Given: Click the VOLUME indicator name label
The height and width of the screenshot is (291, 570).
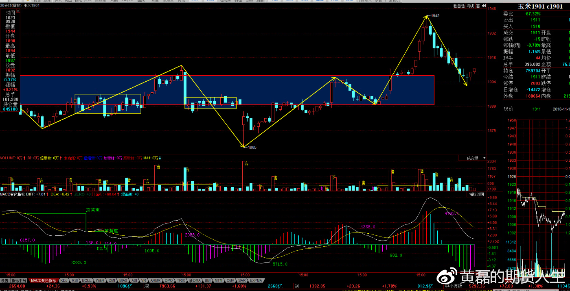Looking at the screenshot, I should (8, 158).
